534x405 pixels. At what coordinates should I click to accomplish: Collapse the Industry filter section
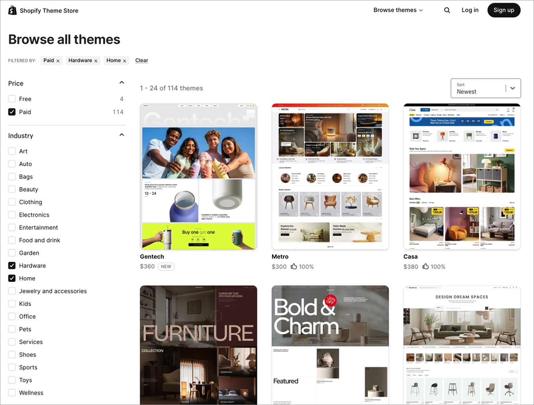point(122,135)
